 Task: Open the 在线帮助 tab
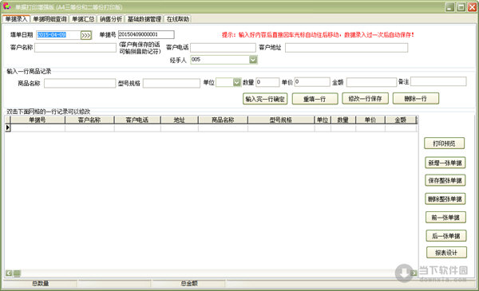coord(178,19)
